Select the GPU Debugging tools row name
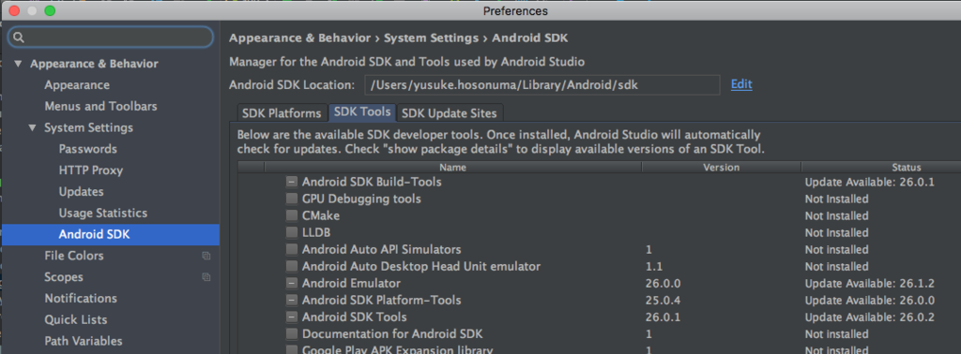961x354 pixels. (x=361, y=199)
